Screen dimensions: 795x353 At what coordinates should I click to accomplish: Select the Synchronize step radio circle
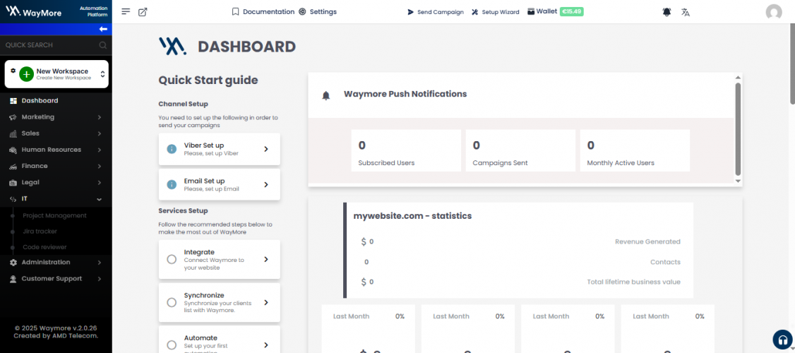pos(172,302)
